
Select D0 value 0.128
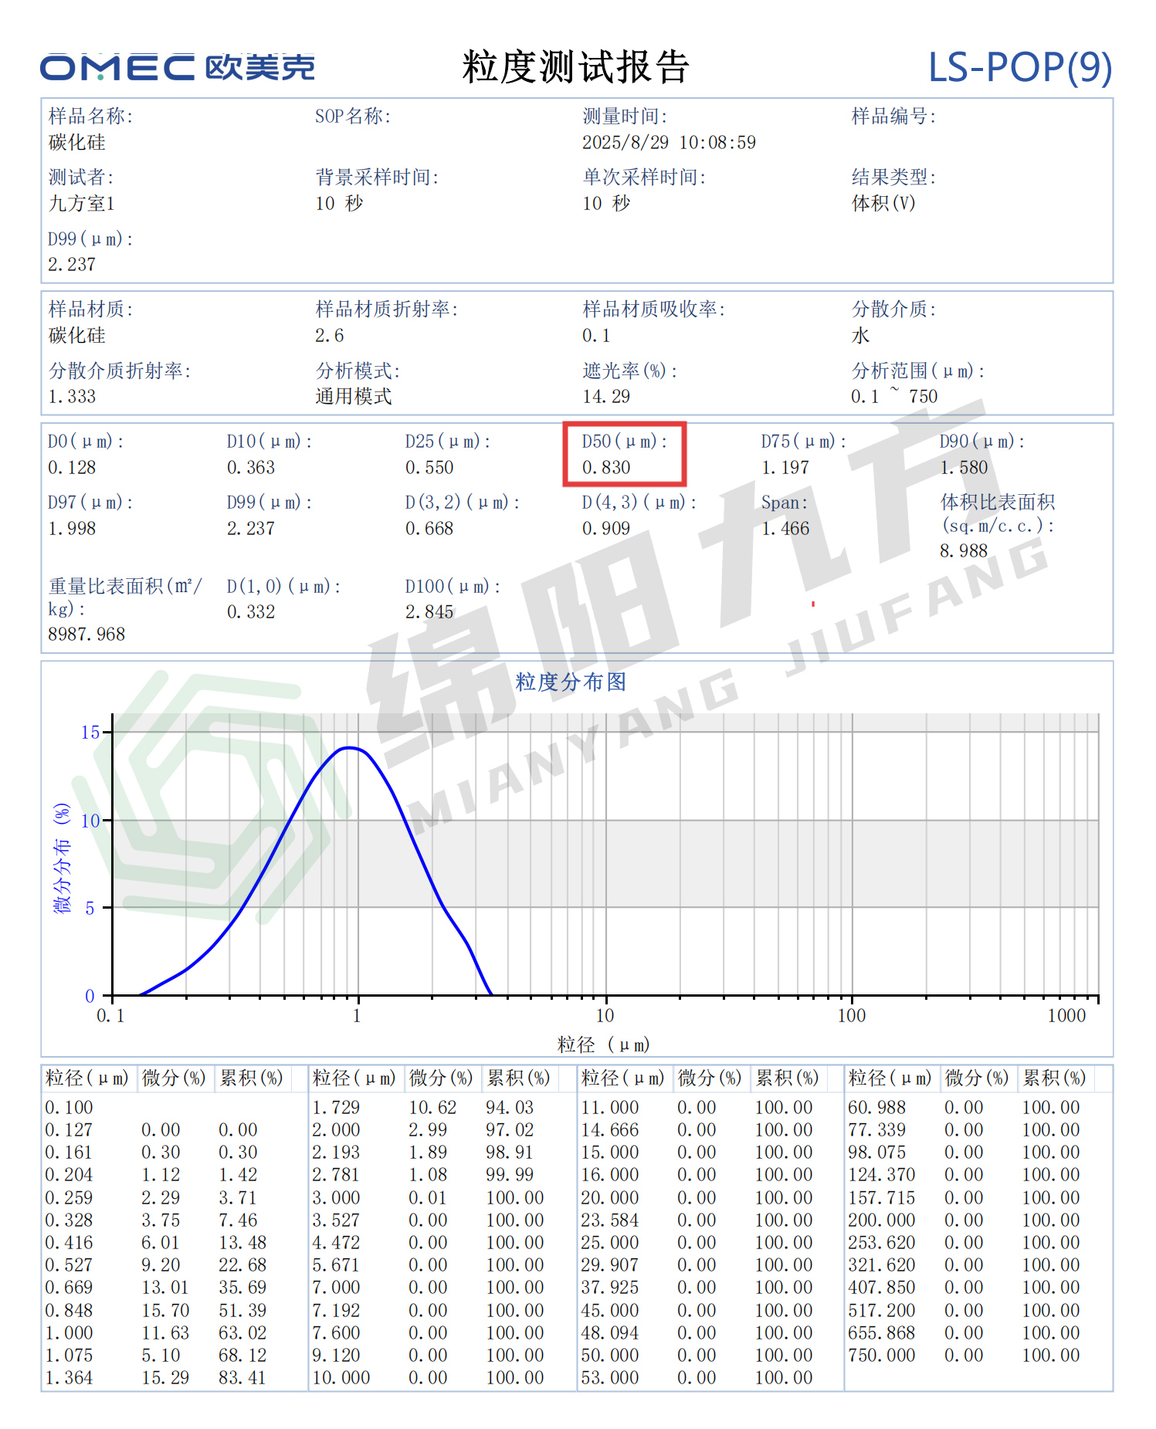pyautogui.click(x=72, y=467)
